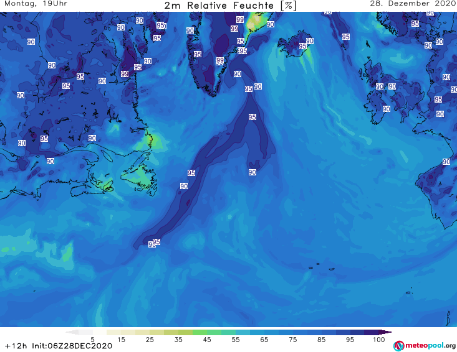
Task: Click the legend value '25'
Action: tap(150, 340)
